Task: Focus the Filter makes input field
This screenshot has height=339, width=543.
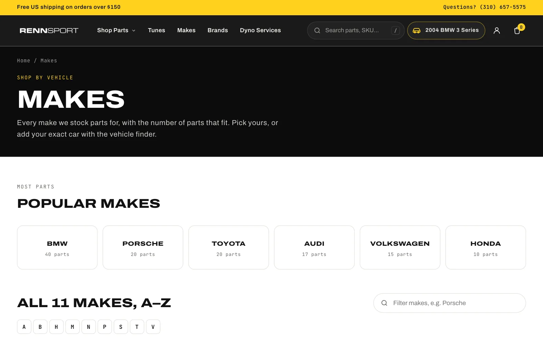Action: [x=450, y=303]
